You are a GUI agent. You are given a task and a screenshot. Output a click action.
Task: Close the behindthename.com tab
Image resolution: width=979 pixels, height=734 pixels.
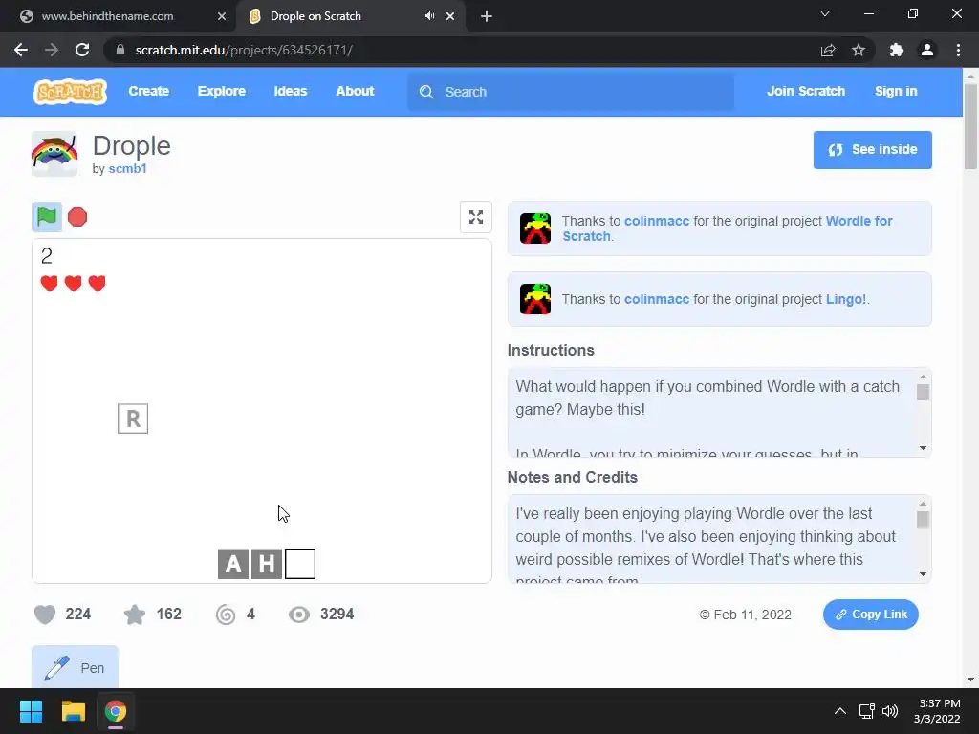[222, 16]
